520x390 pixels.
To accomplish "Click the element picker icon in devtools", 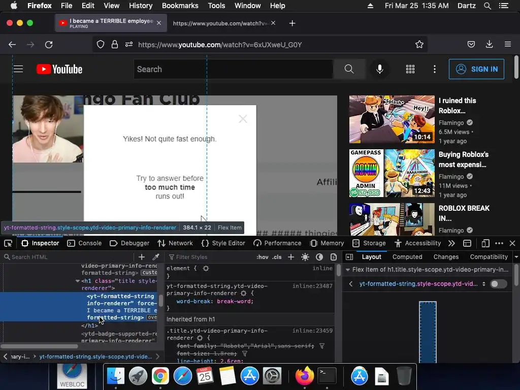I will pyautogui.click(x=8, y=243).
